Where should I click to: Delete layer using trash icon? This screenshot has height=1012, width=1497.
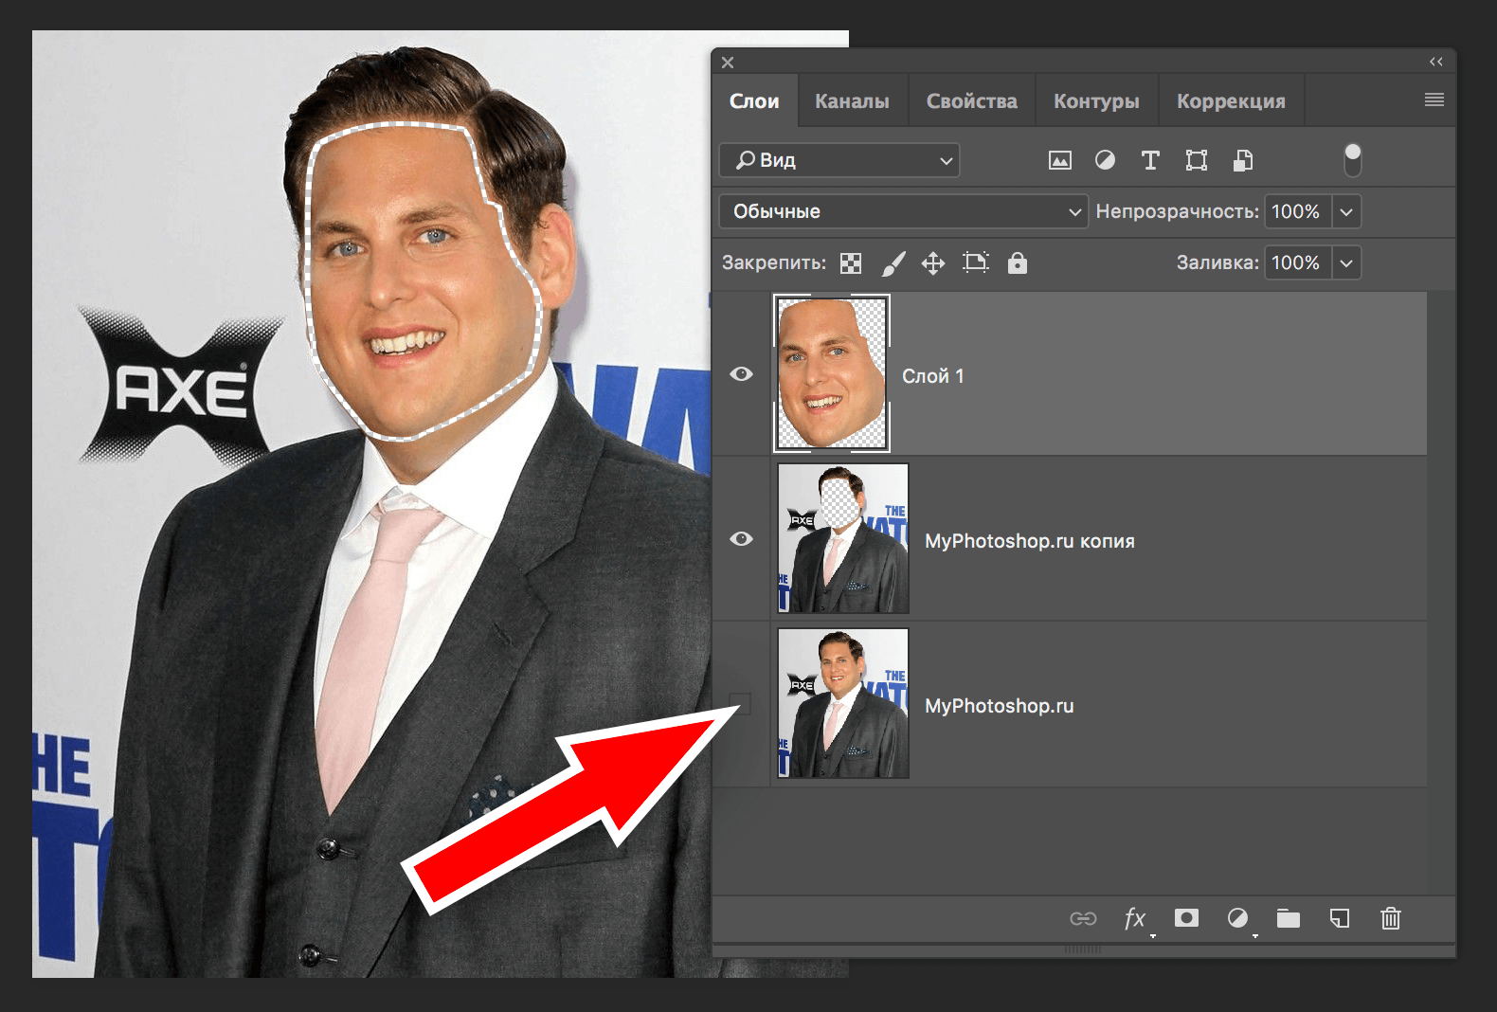pos(1390,918)
